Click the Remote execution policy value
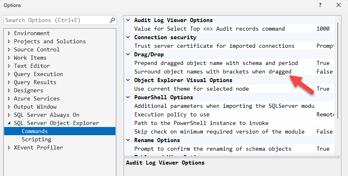The width and height of the screenshot is (348, 176). pyautogui.click(x=325, y=115)
